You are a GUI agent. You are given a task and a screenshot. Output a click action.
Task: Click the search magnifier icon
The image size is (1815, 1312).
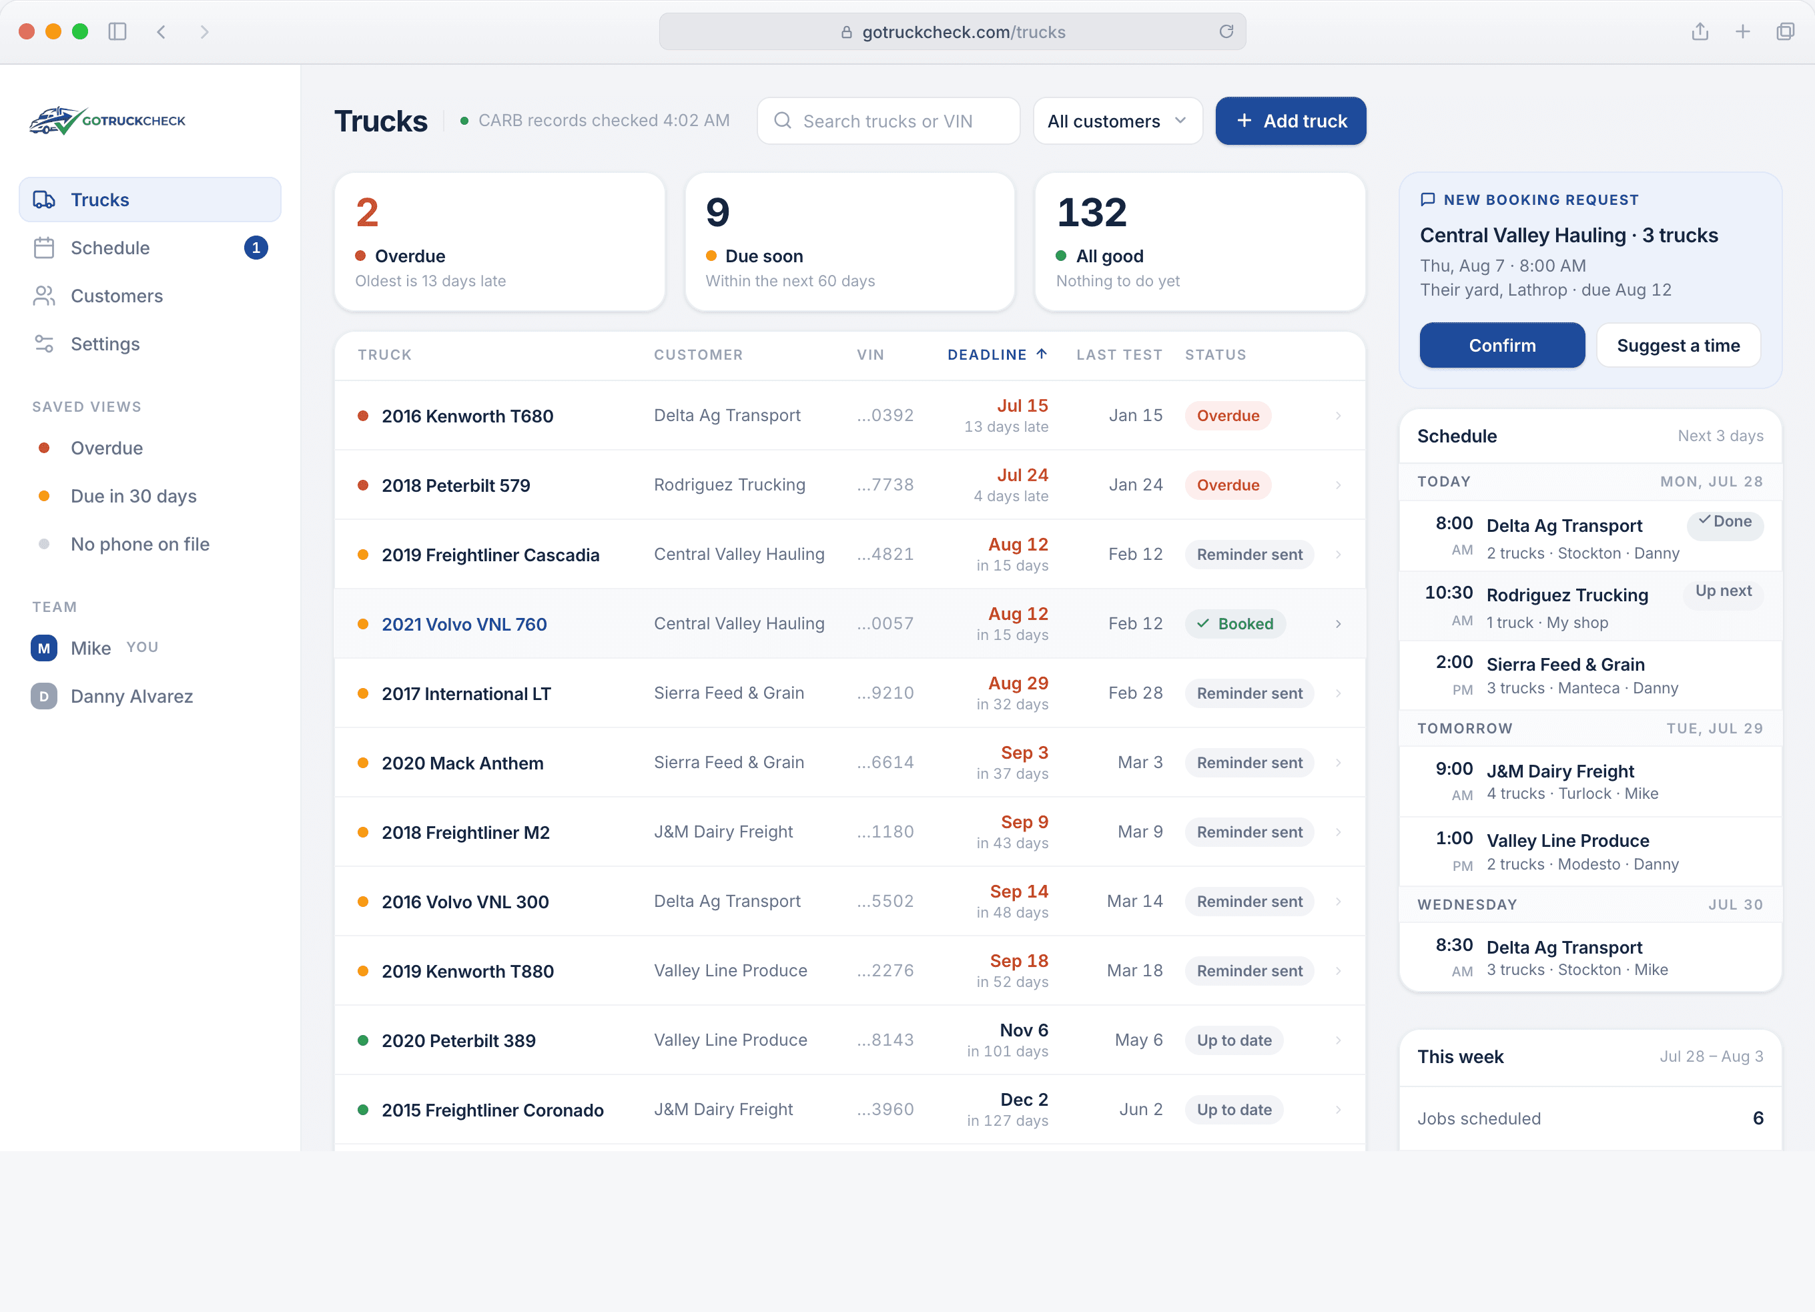click(783, 121)
